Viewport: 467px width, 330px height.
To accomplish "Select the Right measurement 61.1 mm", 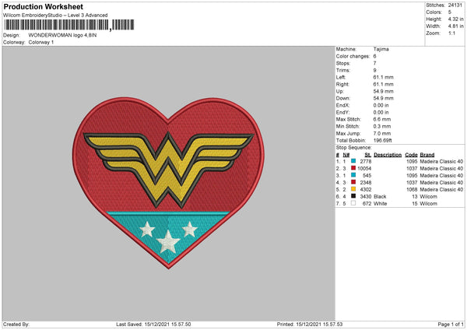I will [383, 84].
